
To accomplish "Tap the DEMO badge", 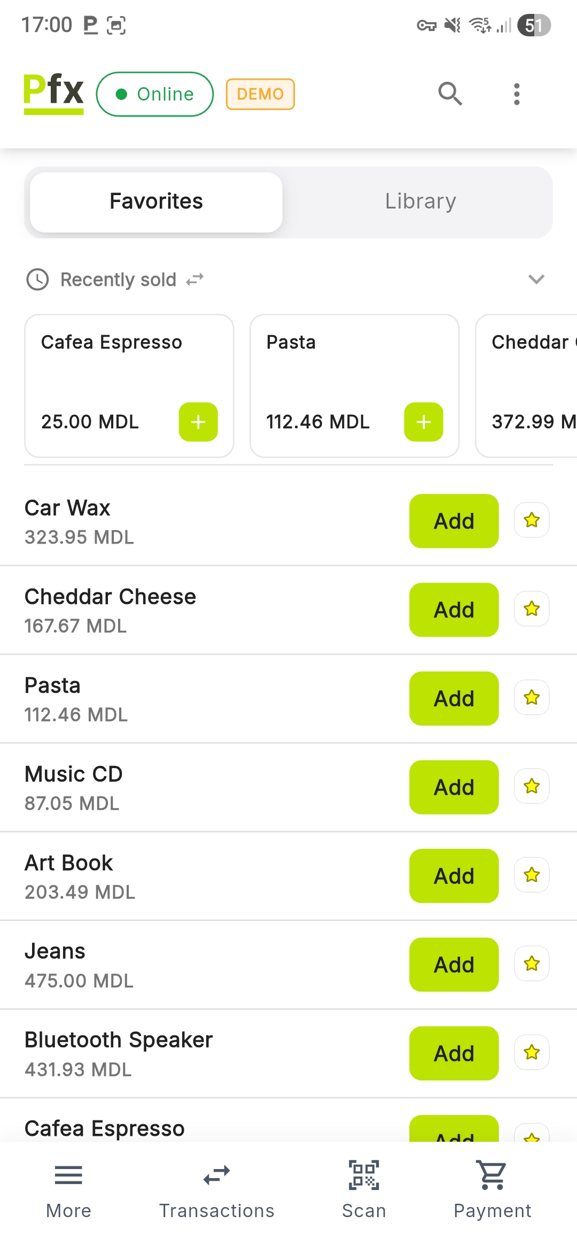I will pos(260,94).
